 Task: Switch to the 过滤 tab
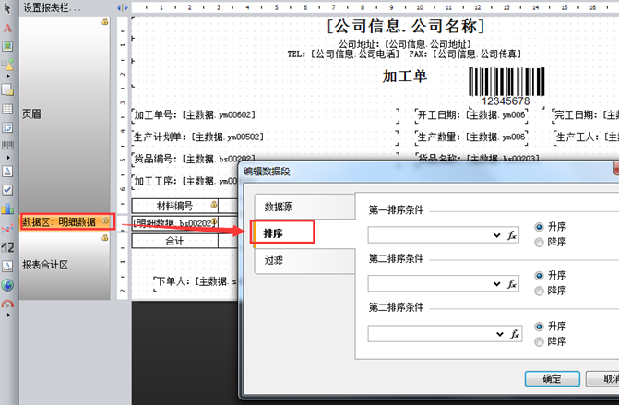(274, 260)
